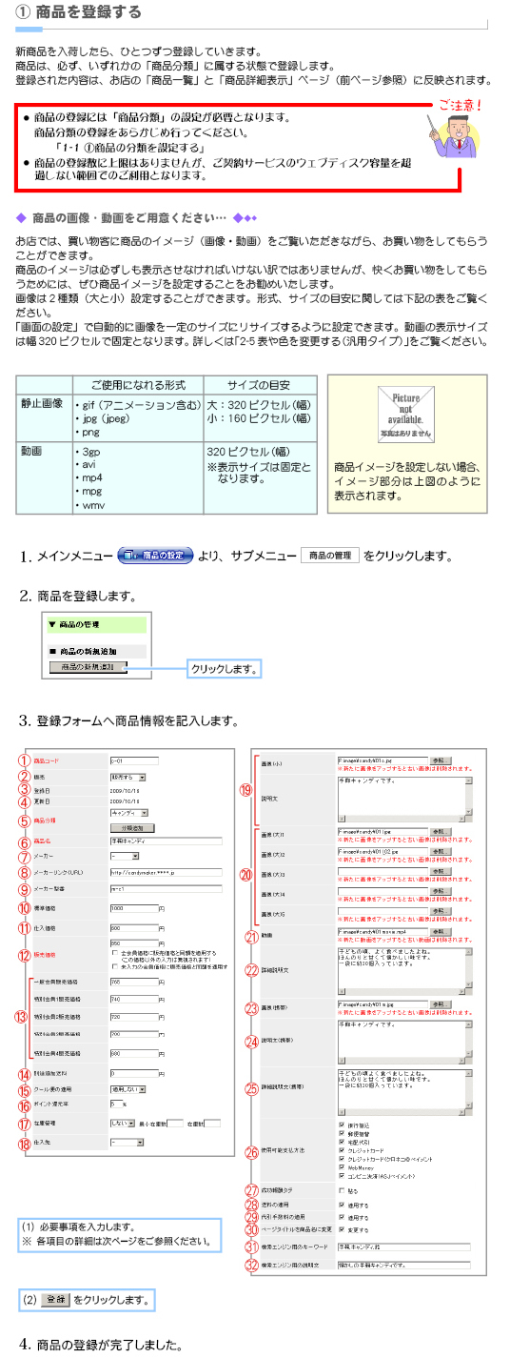
Task: Click 参照 button for 画像(小)
Action: click(441, 760)
